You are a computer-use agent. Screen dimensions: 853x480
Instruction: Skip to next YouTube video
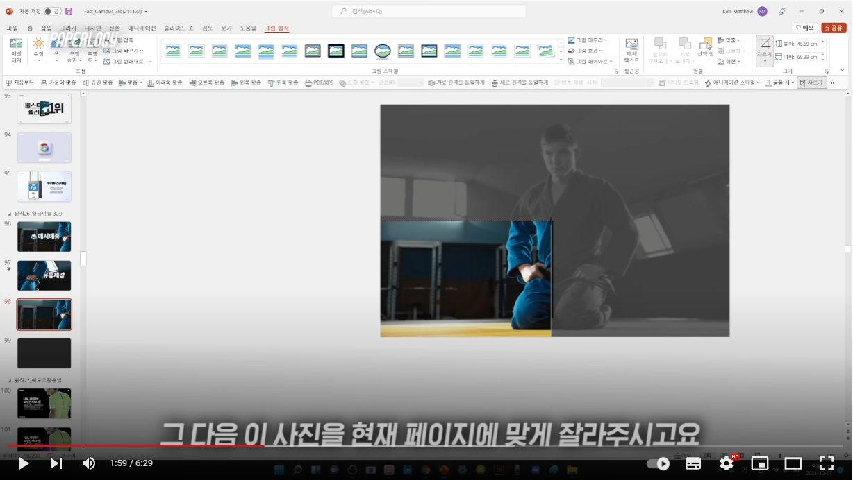(x=56, y=463)
